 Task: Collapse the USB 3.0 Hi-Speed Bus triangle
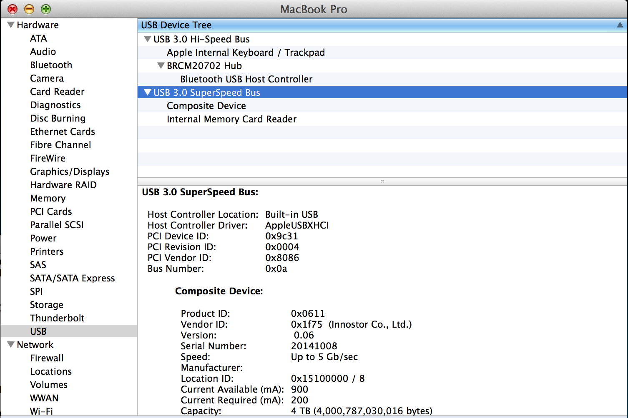pyautogui.click(x=147, y=39)
